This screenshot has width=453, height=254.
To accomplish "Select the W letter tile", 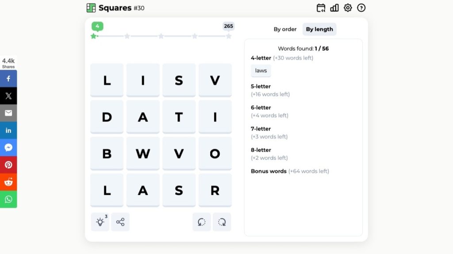I will point(143,153).
